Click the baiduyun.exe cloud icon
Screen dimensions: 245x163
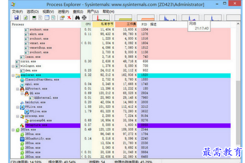tap(22, 102)
